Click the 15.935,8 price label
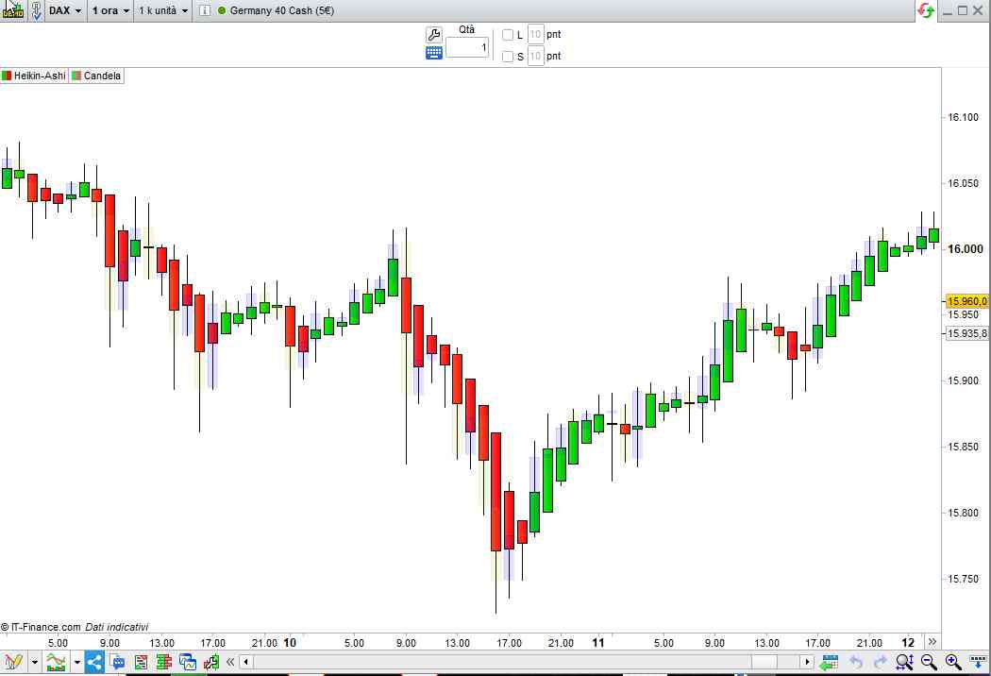Viewport: 991px width, 676px height. click(x=967, y=333)
